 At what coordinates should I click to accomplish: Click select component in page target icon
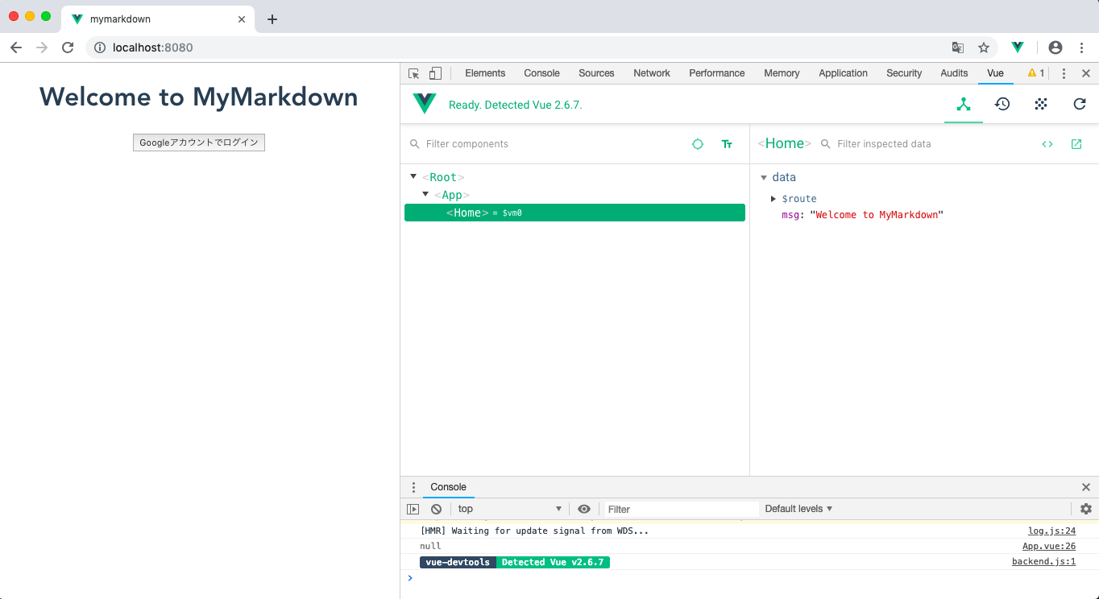point(698,144)
